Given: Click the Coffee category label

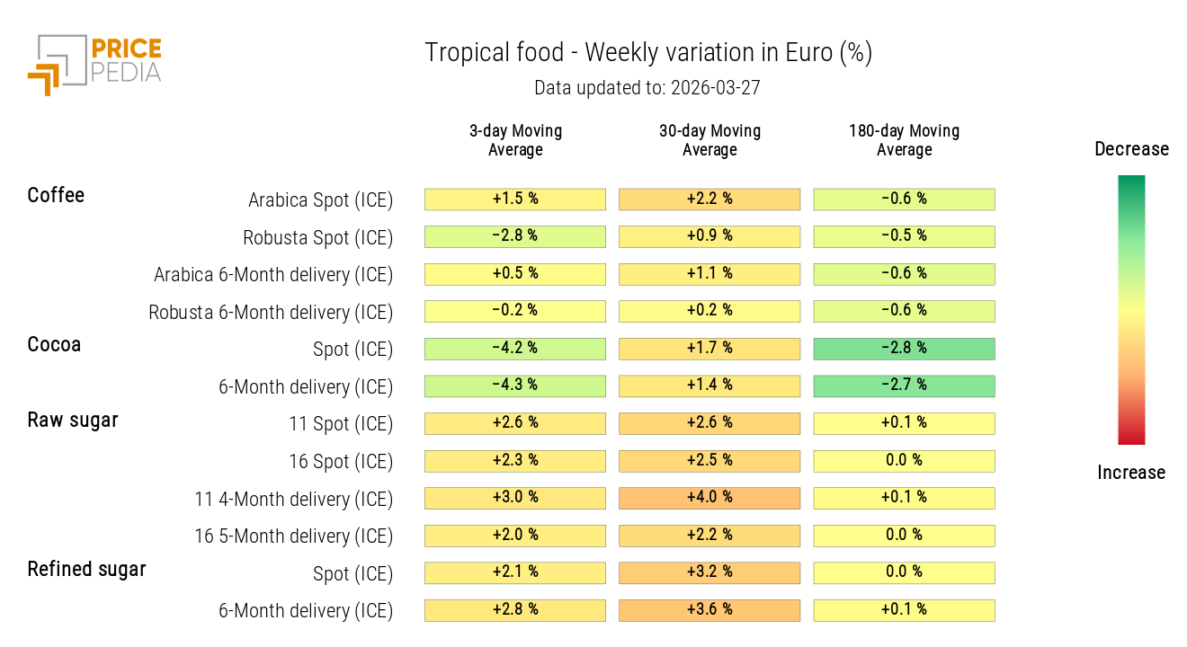Looking at the screenshot, I should click(56, 195).
